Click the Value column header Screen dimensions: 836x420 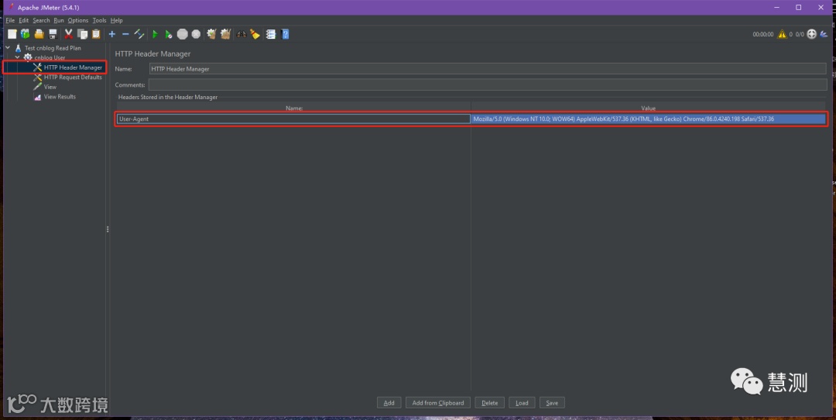coord(649,108)
